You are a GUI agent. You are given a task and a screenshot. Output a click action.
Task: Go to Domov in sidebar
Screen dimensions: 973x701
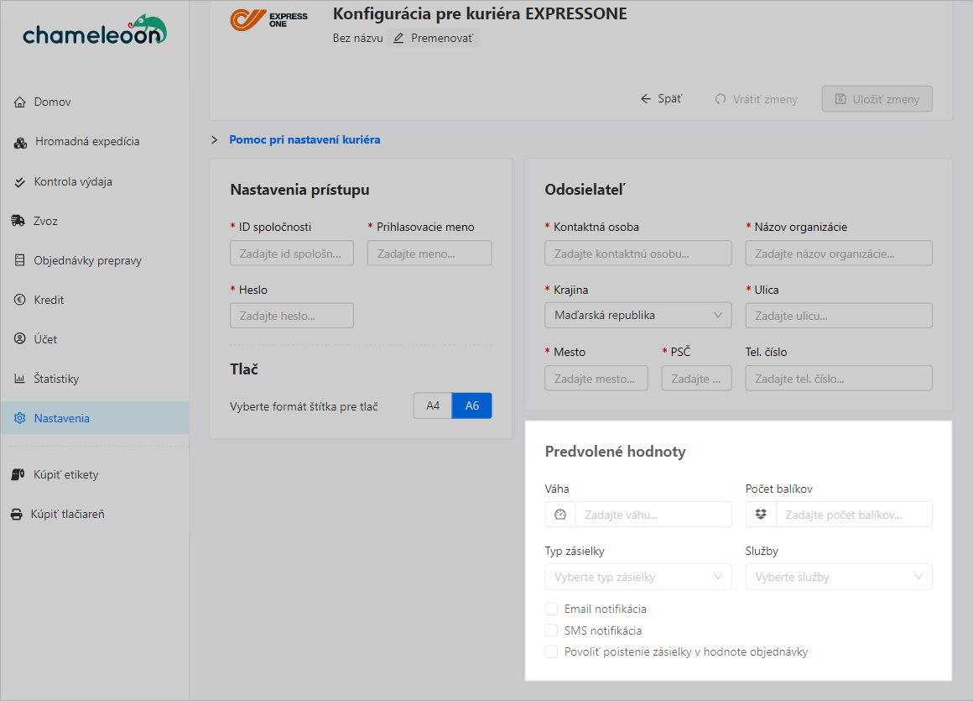pyautogui.click(x=52, y=102)
